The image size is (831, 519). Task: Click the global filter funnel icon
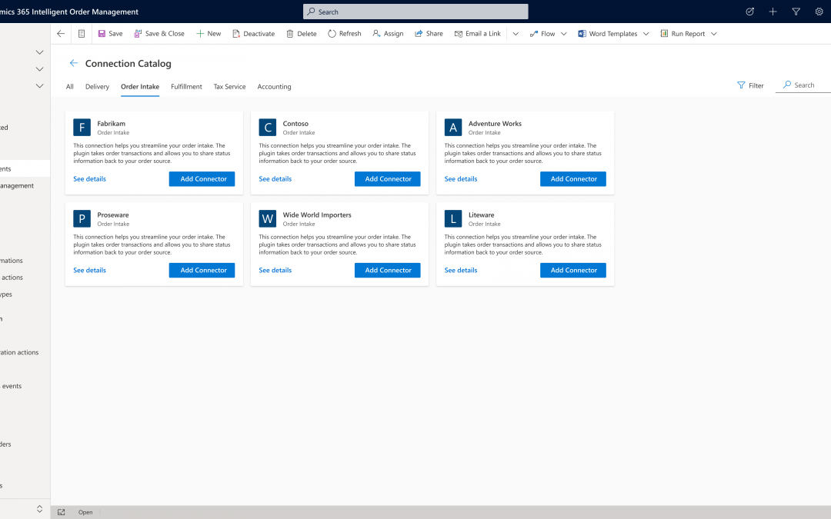pos(796,12)
